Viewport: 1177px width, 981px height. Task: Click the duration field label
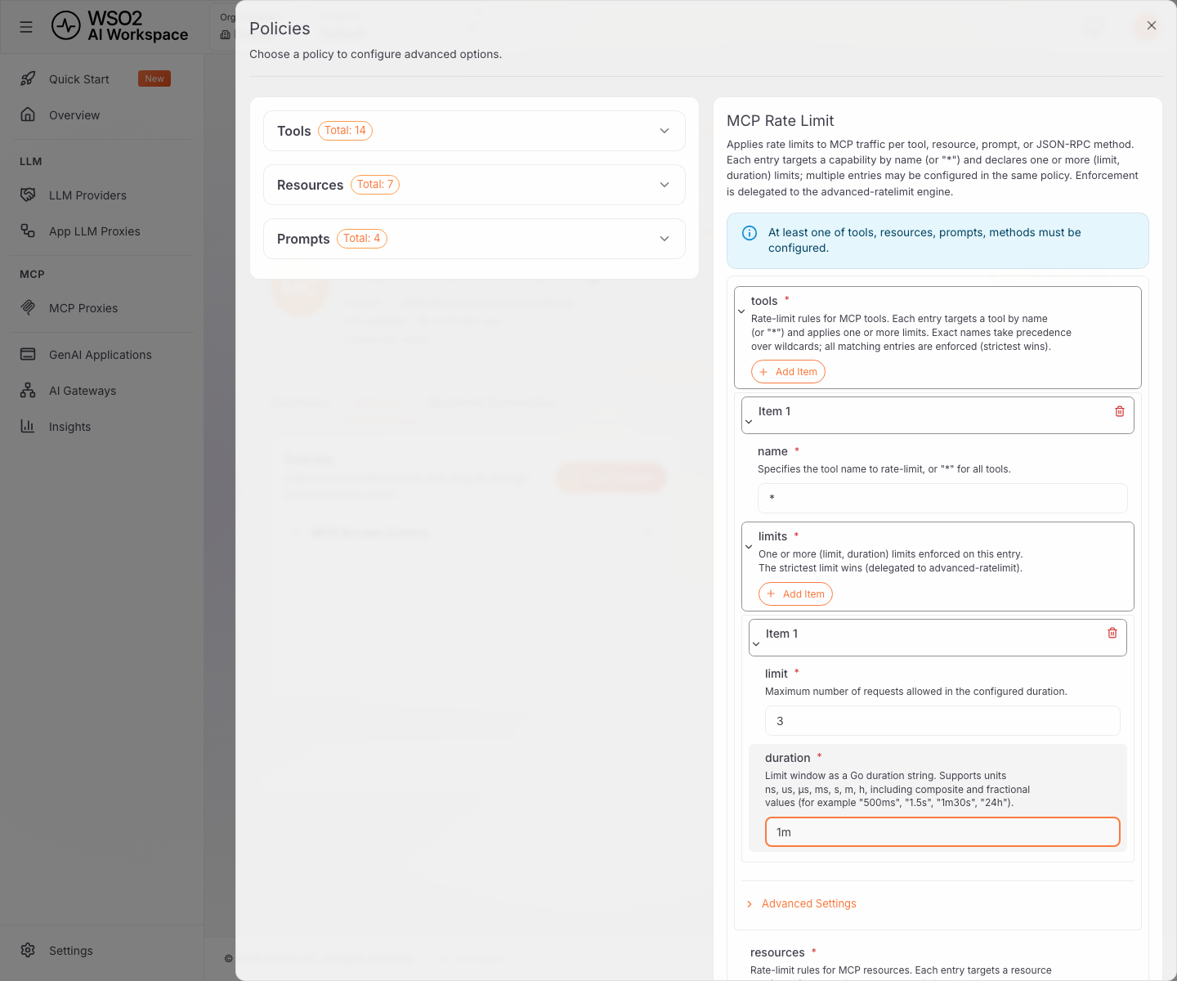tap(788, 758)
